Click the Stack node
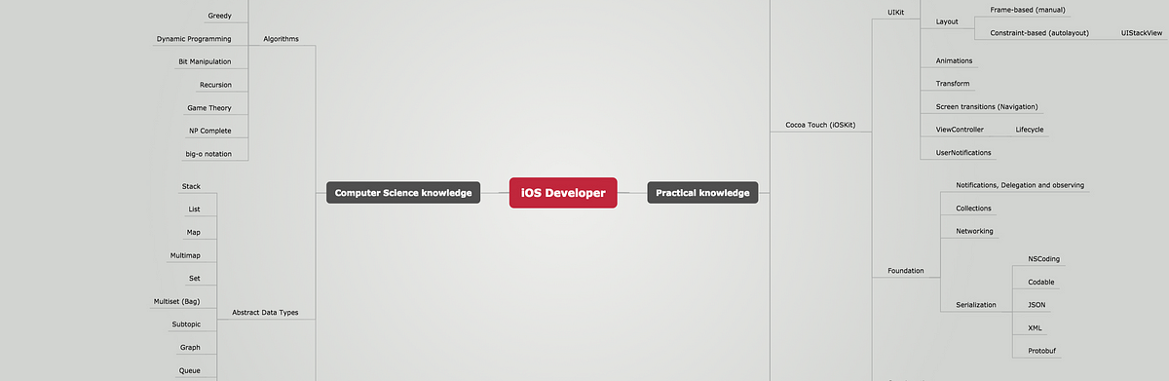1169x381 pixels. coord(191,186)
